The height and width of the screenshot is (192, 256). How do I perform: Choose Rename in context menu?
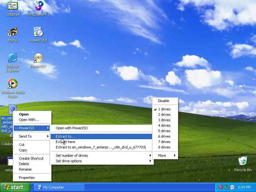coord(32,169)
